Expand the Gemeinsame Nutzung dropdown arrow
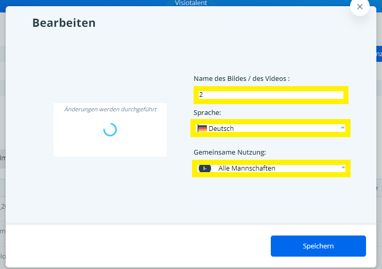 pos(342,168)
